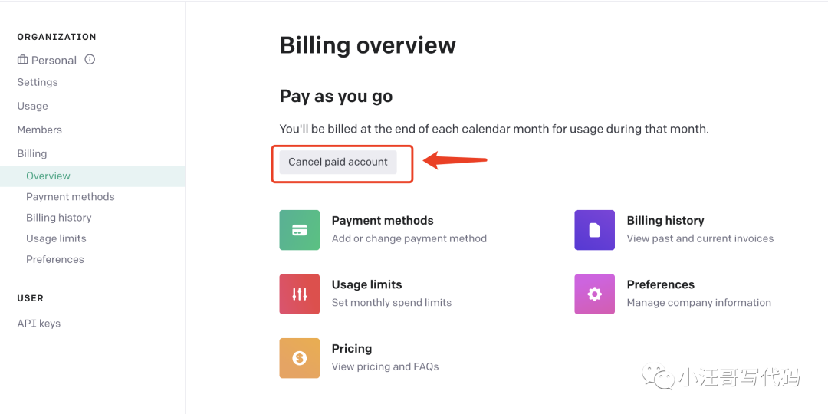Click the orange Pricing dollar icon
This screenshot has width=828, height=414.
(x=299, y=358)
